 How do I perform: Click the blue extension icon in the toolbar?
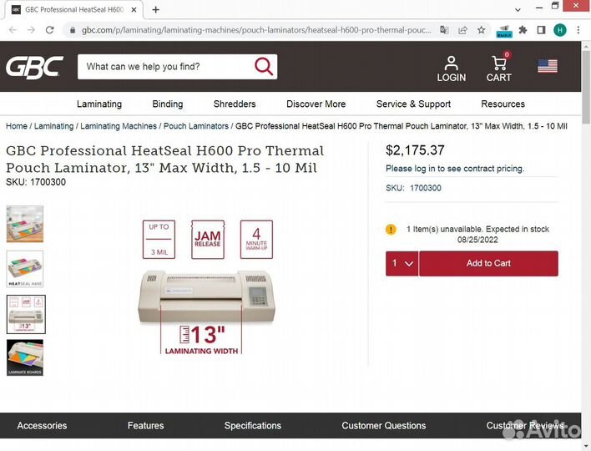pos(504,31)
